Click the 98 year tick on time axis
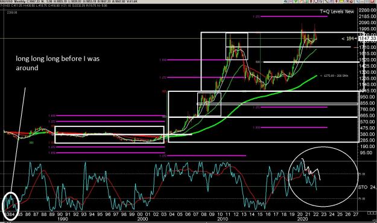The image size is (377, 223). coord(124,214)
